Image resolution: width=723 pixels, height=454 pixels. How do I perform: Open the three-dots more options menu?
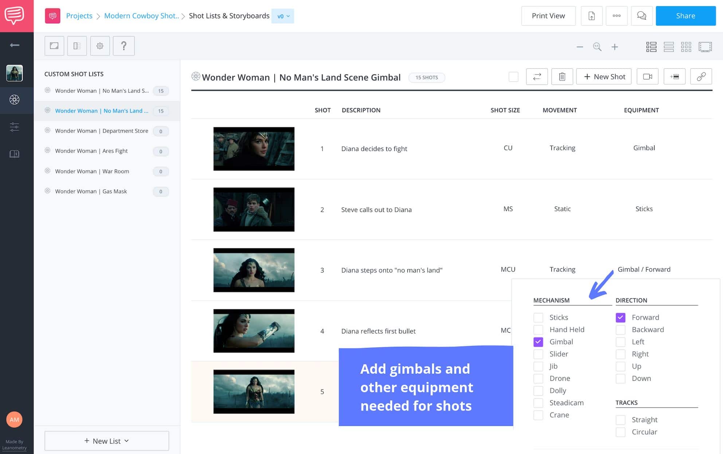coord(617,16)
